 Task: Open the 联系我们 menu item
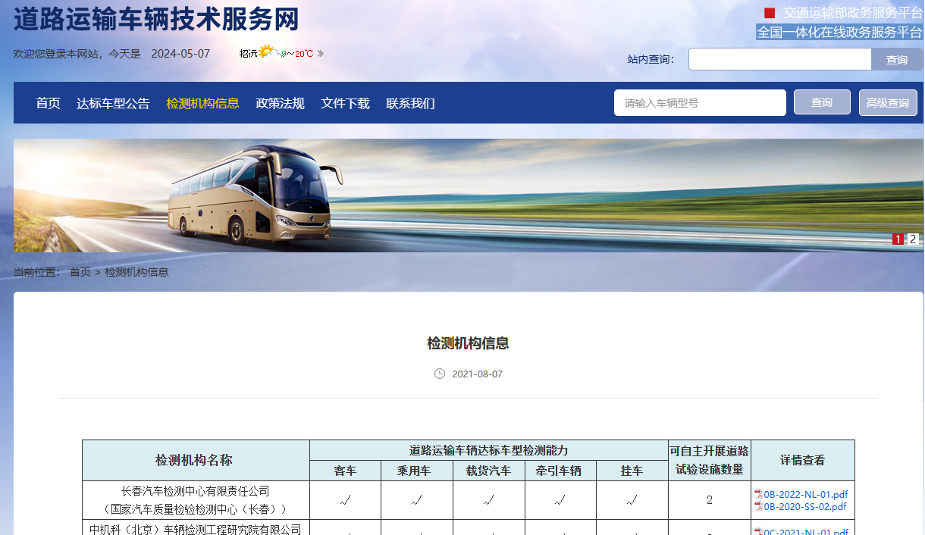pos(409,102)
